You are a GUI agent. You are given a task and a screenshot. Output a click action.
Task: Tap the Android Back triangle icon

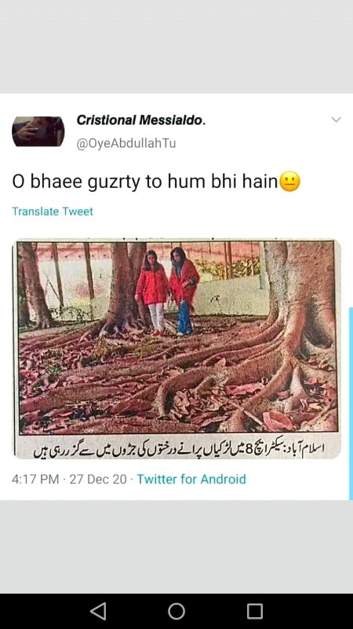tap(98, 612)
